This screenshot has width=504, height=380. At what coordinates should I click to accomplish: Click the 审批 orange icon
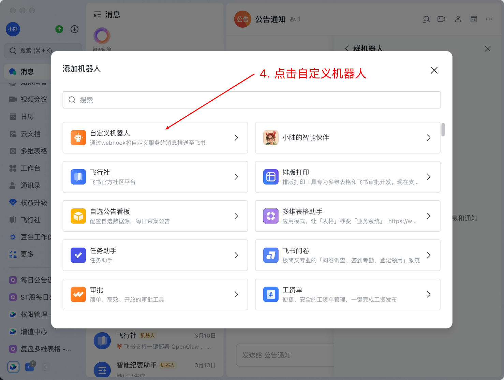tap(78, 295)
